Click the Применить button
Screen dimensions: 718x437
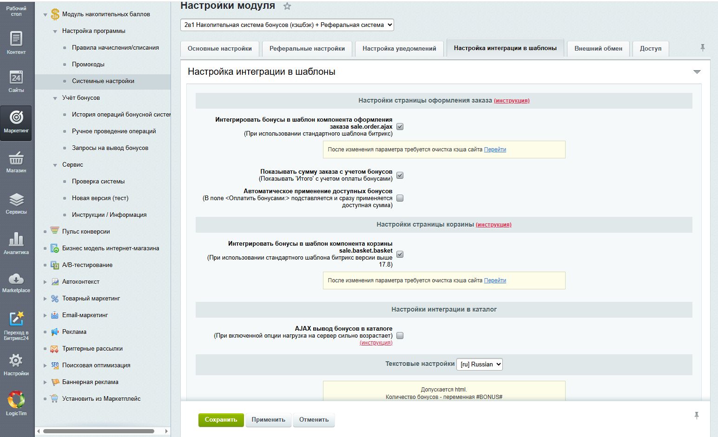coord(268,420)
